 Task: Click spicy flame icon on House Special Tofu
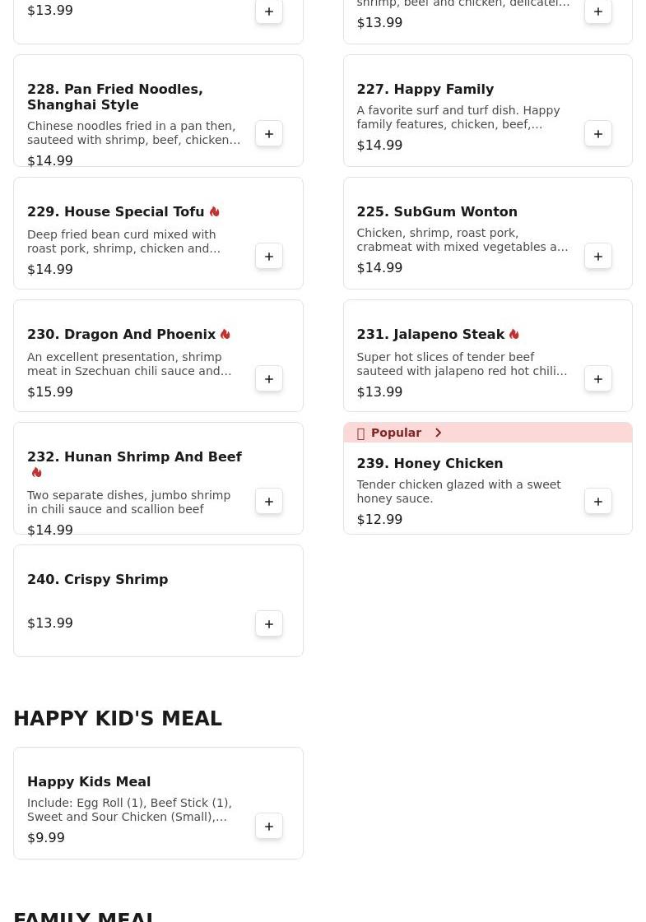[215, 212]
